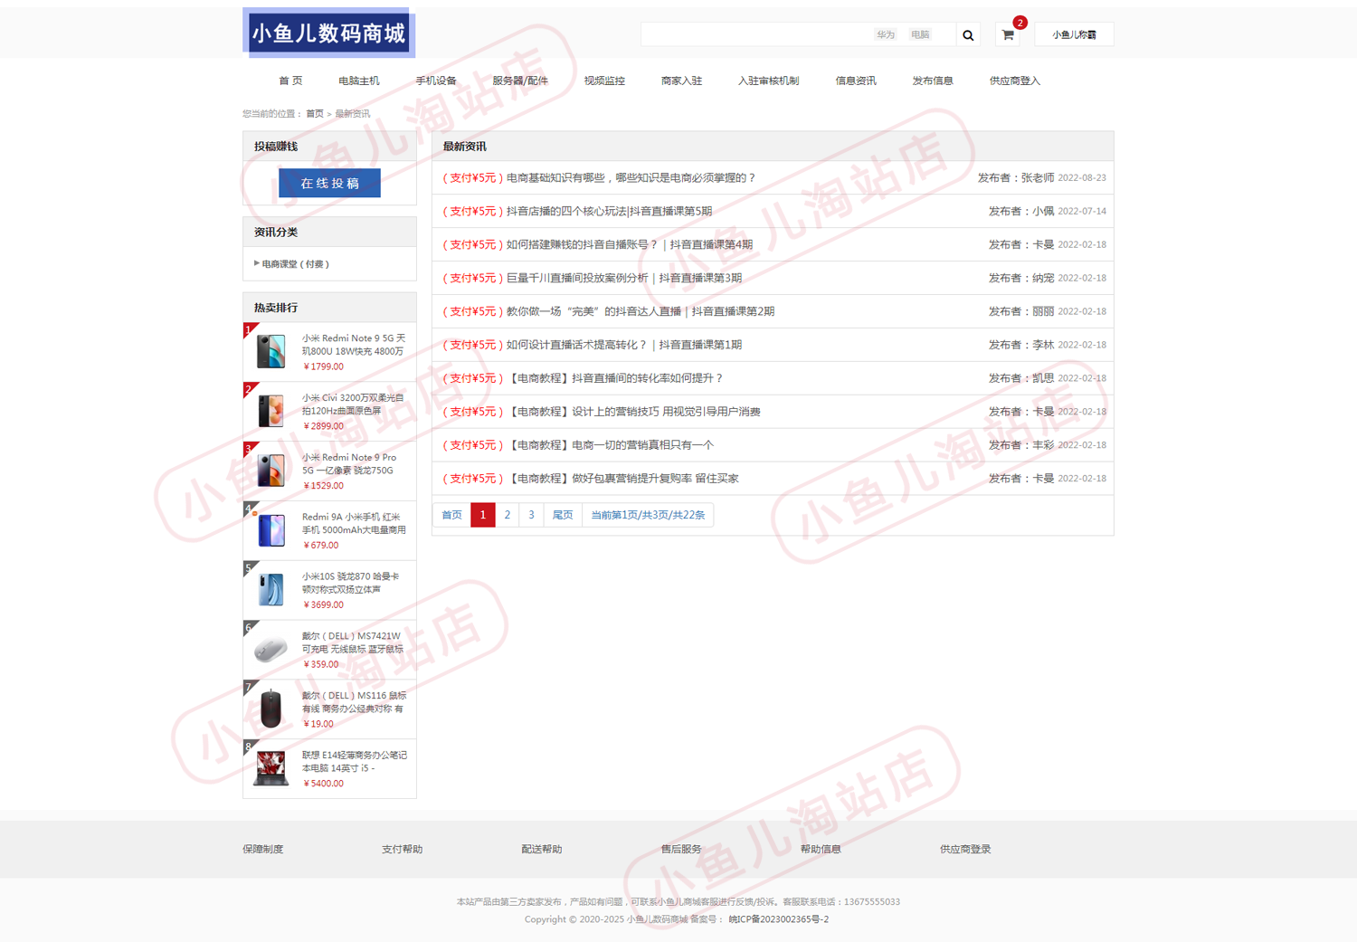Screen dimensions: 1357x942
Task: Click the search magnifier icon
Action: 968,35
